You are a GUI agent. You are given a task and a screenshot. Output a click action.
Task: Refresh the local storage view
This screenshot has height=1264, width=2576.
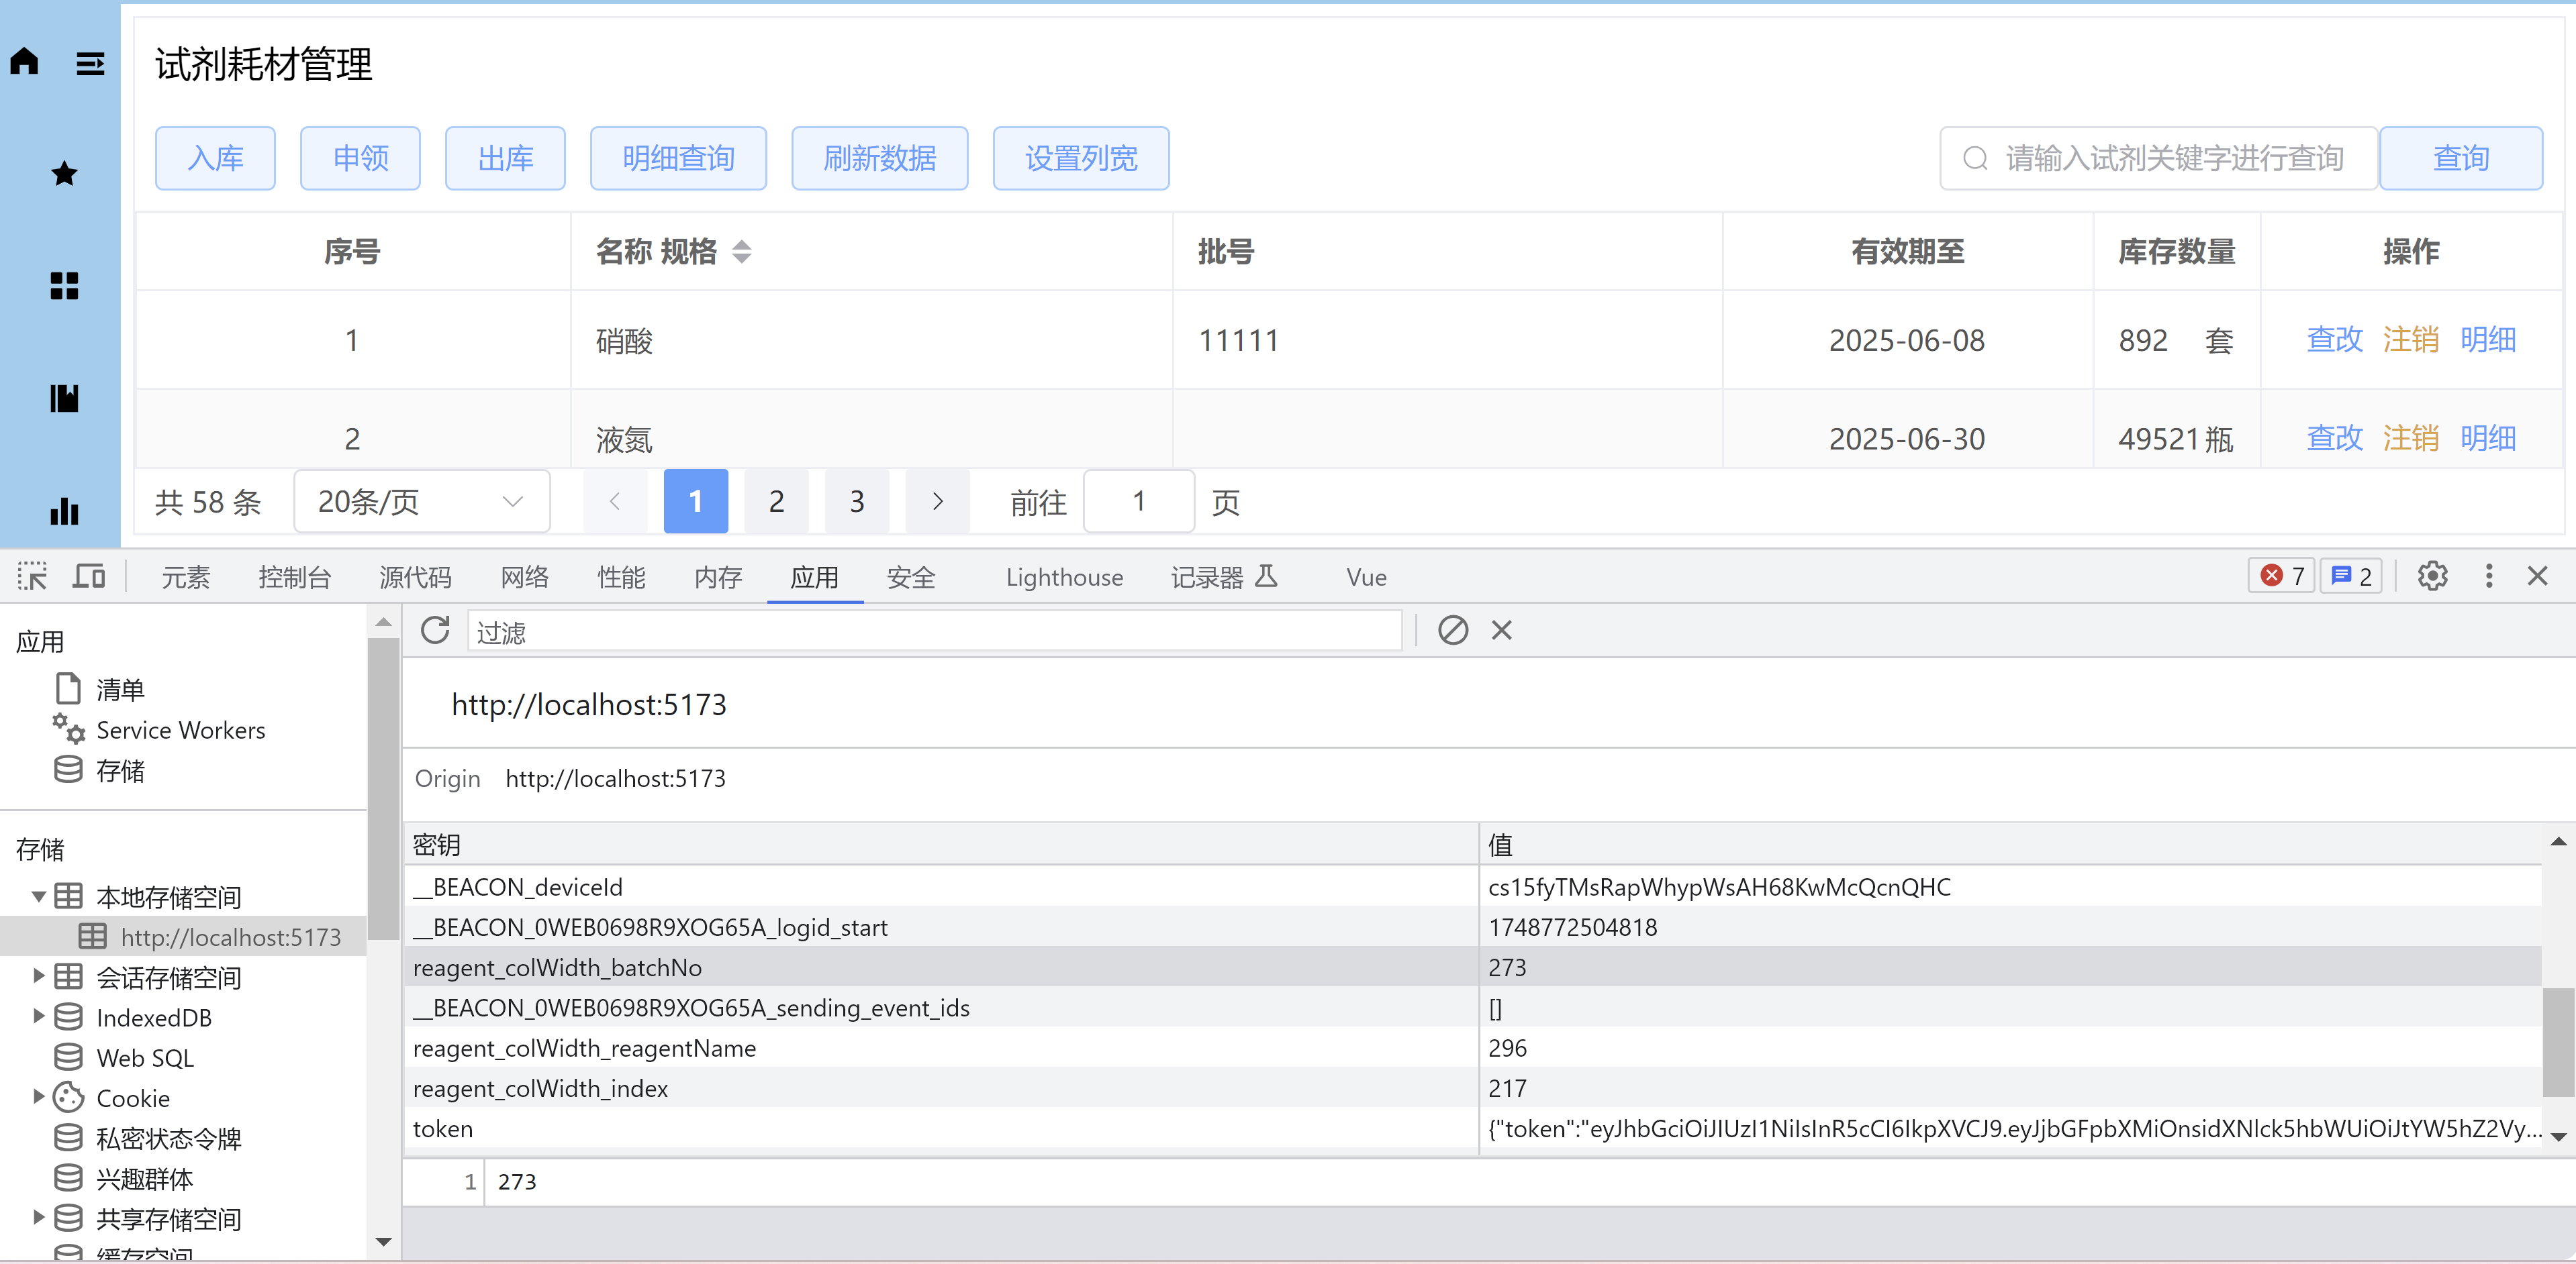435,631
